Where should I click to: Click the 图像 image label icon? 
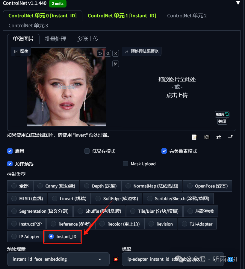[x=16, y=51]
